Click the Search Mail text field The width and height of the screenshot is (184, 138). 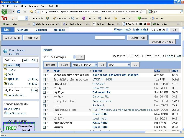point(110,38)
